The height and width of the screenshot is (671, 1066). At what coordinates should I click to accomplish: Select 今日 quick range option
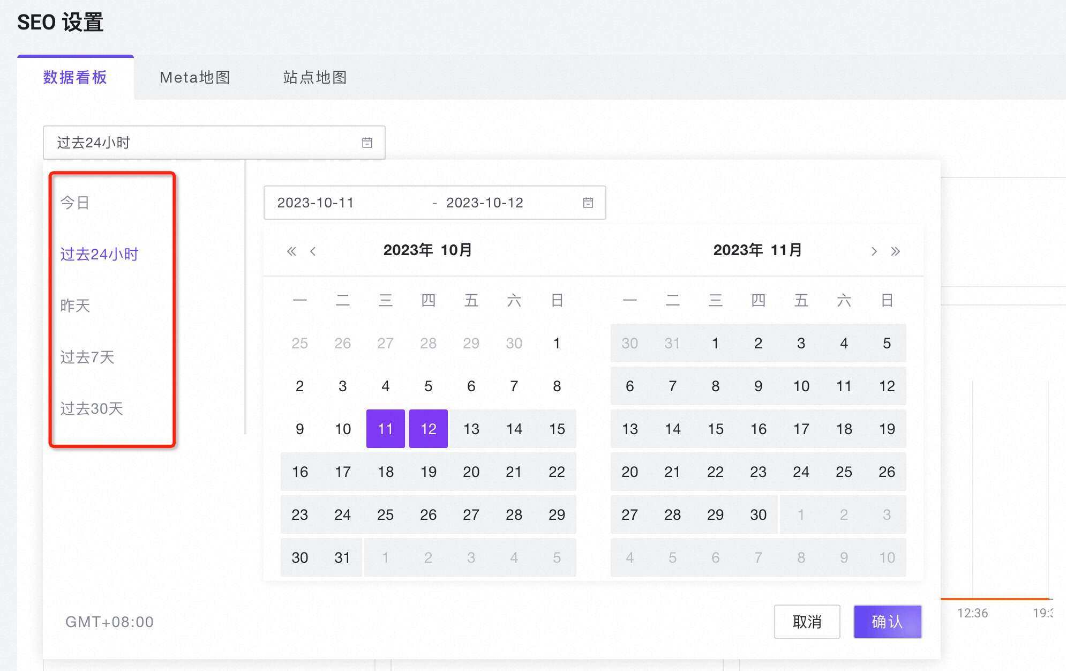click(x=75, y=203)
